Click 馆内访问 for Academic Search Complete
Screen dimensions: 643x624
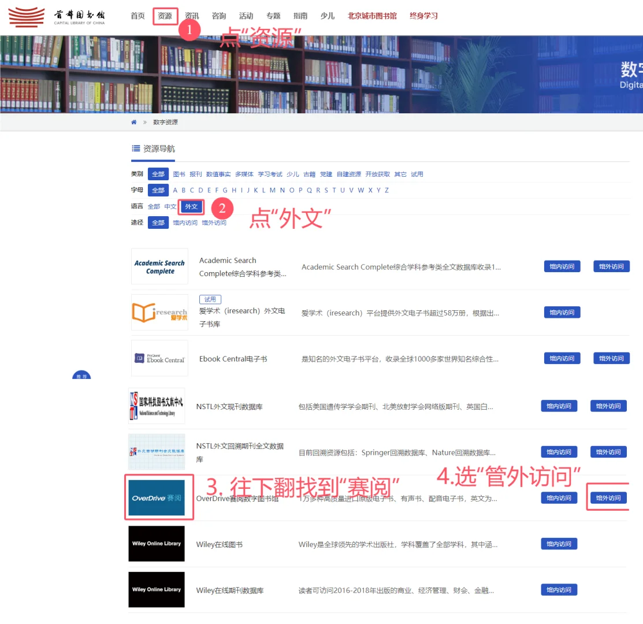click(562, 266)
